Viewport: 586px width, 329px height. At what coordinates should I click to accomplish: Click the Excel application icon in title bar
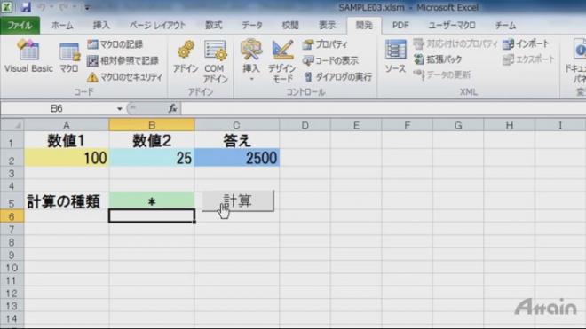tap(7, 7)
